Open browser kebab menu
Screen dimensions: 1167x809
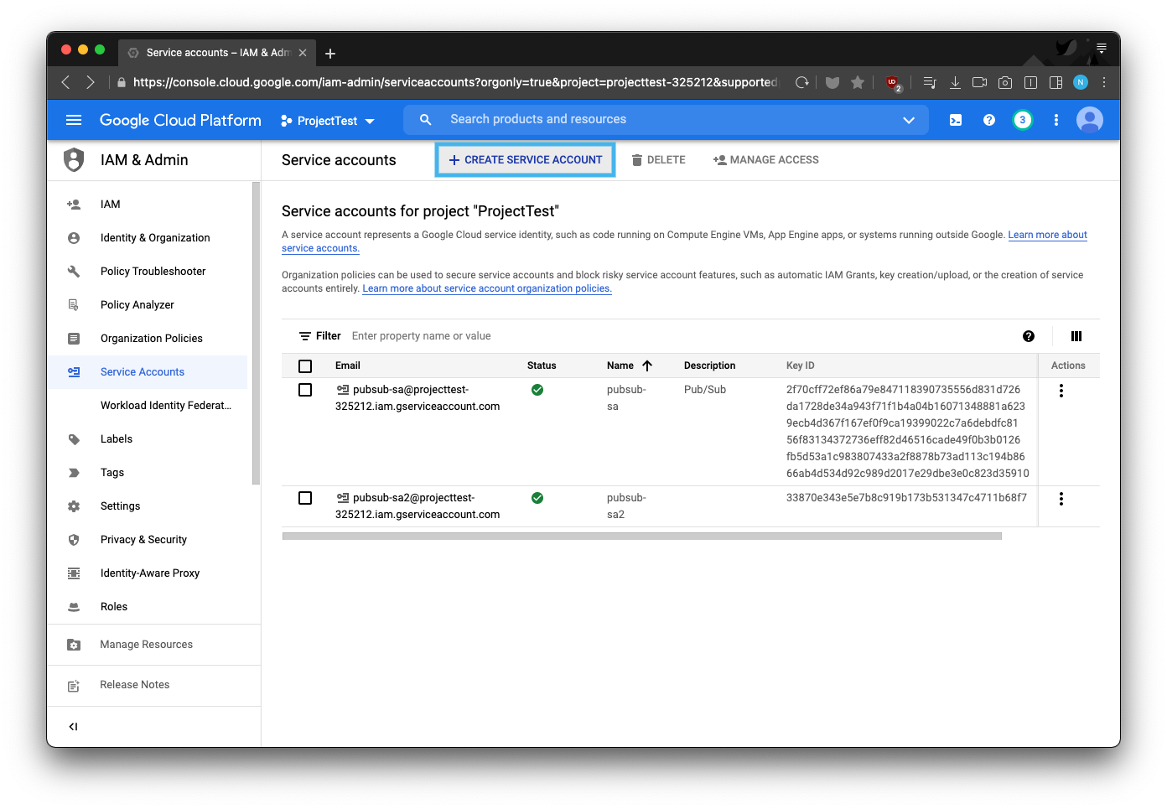point(1104,82)
